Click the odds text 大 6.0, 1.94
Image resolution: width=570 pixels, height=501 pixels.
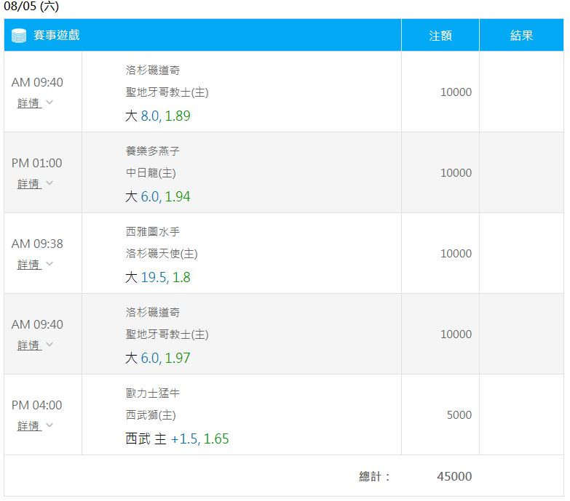[158, 197]
